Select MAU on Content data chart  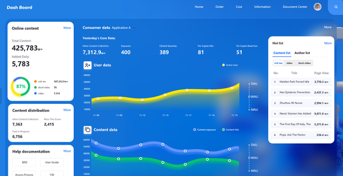(254, 170)
